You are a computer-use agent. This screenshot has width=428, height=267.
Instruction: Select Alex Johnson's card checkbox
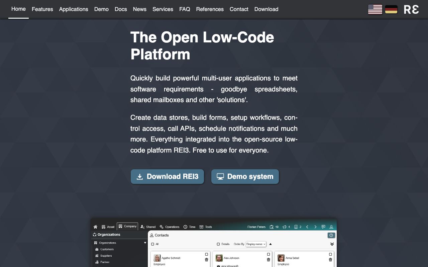[x=268, y=254]
